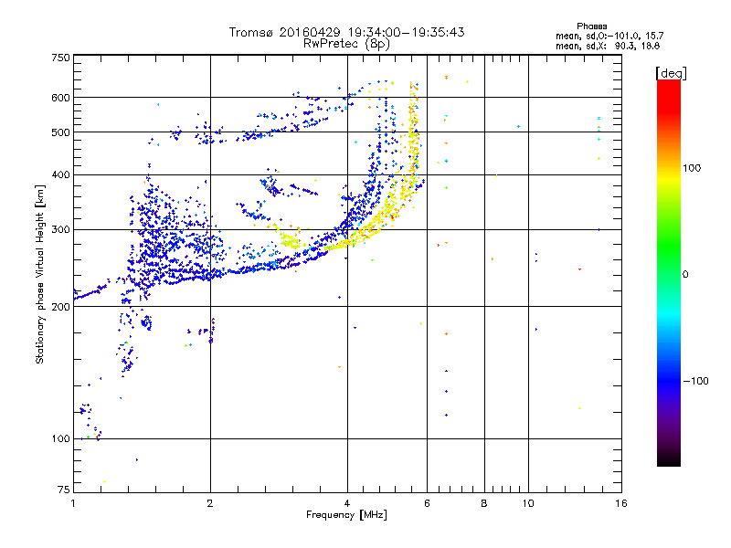Click the 'Phases' heading at top right
The height and width of the screenshot is (548, 731).
pos(591,26)
